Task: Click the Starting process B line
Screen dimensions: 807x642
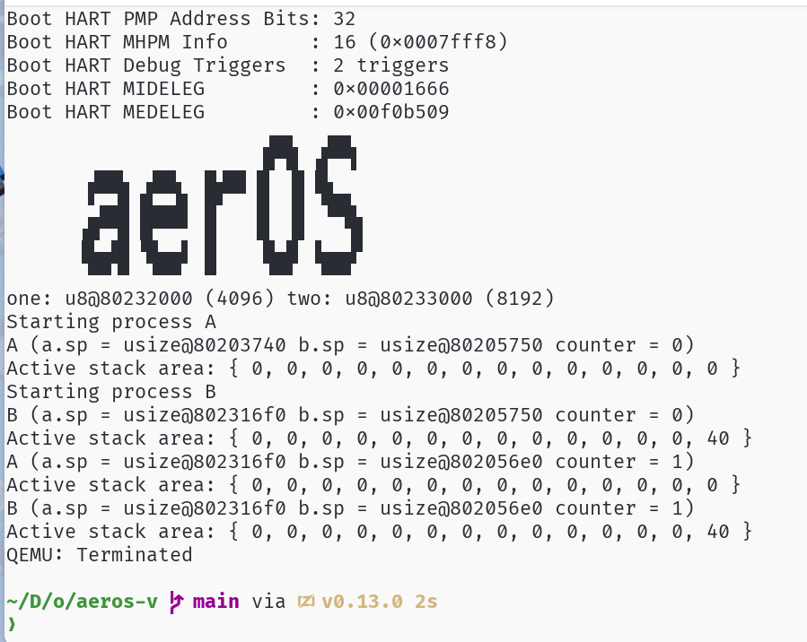Action: click(111, 392)
